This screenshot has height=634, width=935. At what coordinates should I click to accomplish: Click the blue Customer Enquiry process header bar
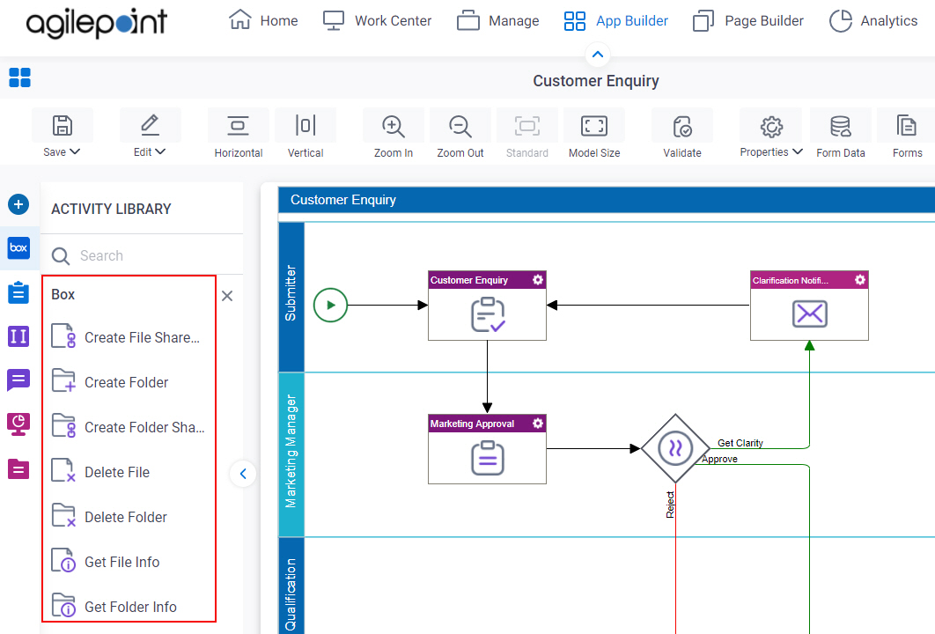[607, 200]
